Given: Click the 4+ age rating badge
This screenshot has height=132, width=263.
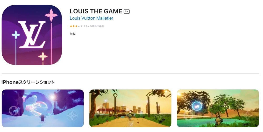Looking at the screenshot, I should coord(127,12).
